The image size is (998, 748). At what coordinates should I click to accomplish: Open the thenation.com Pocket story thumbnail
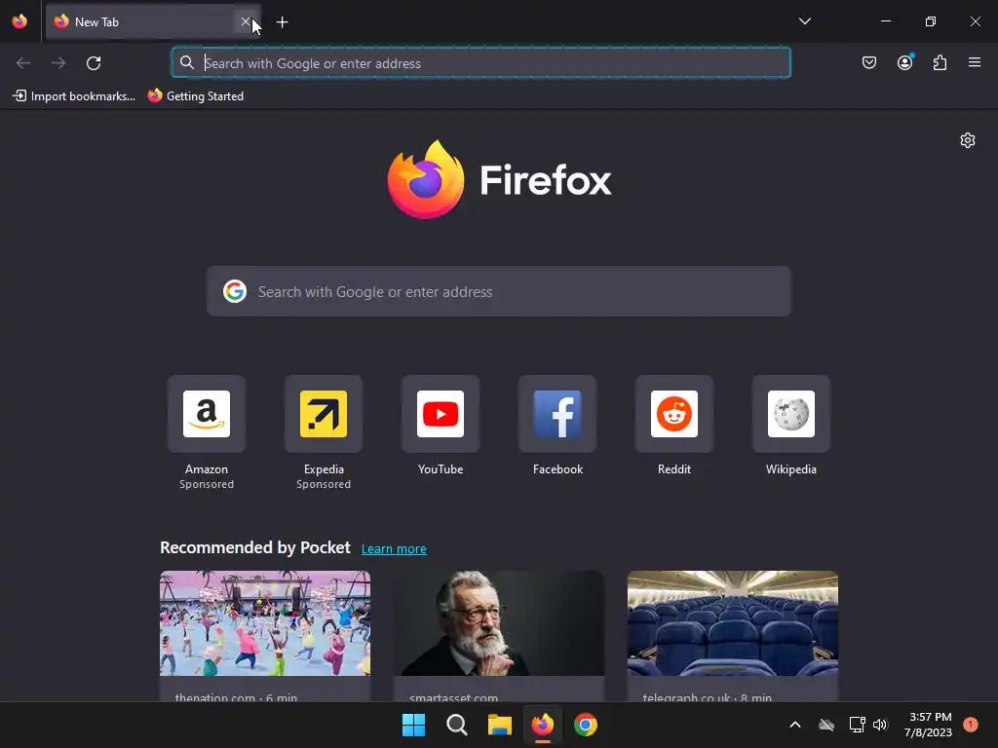click(x=265, y=623)
